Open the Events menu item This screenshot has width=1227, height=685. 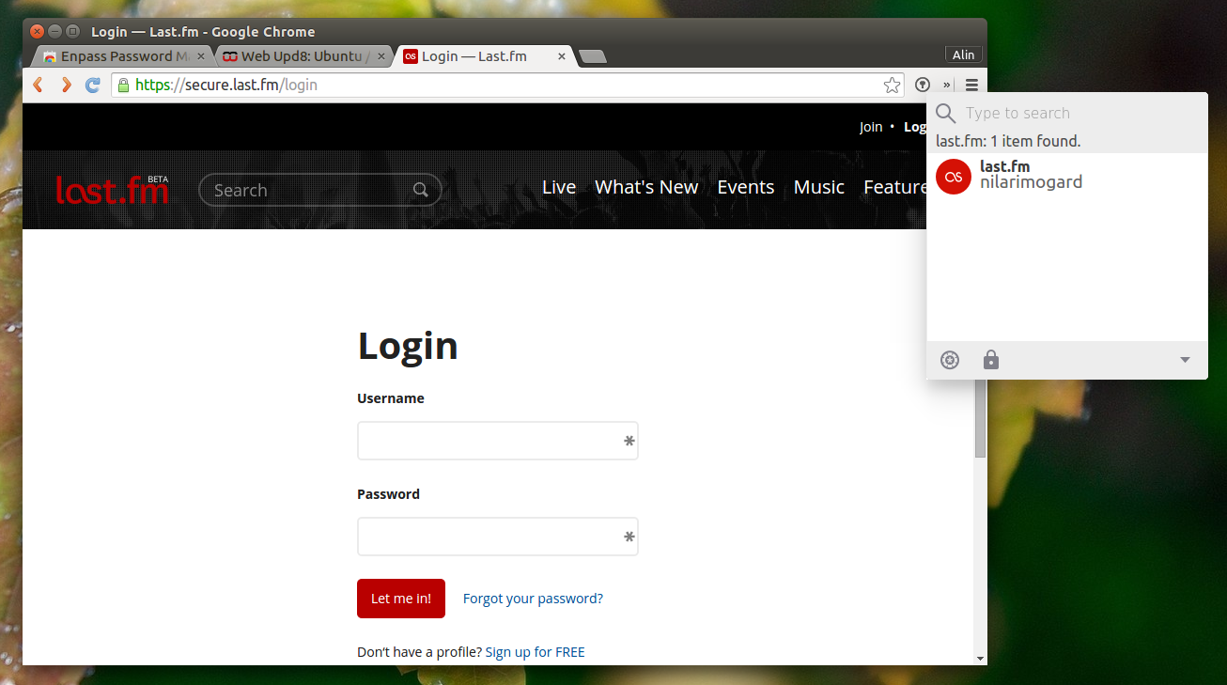click(x=746, y=187)
